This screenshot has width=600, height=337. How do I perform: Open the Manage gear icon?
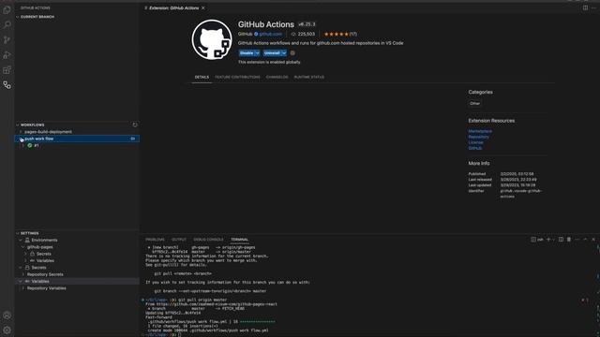click(x=7, y=330)
